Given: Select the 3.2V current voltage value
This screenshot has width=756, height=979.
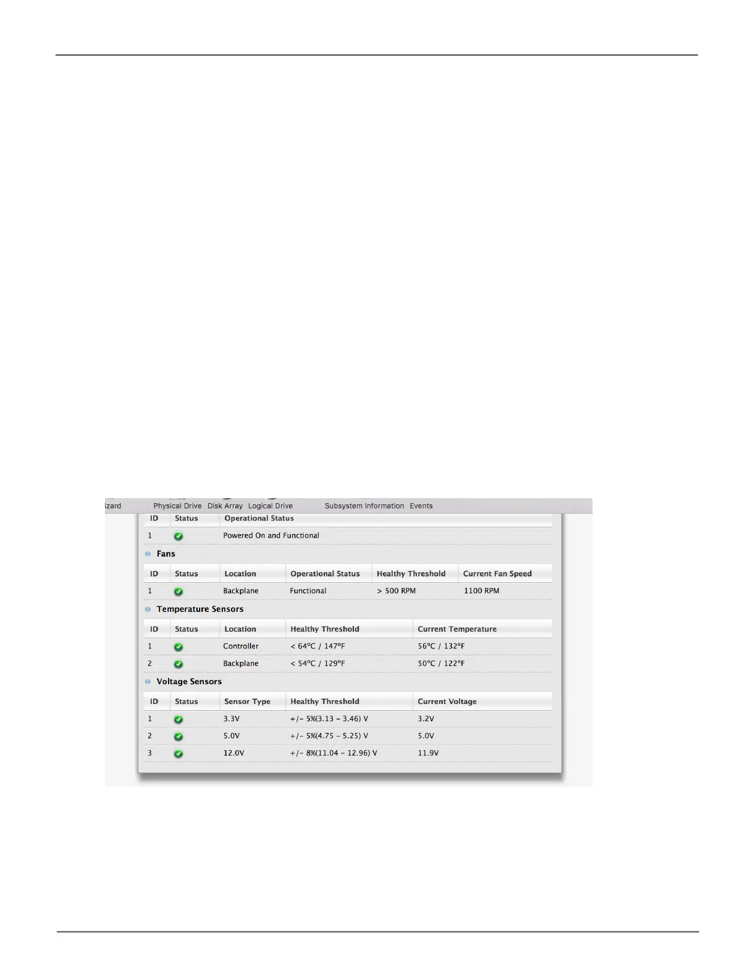Looking at the screenshot, I should tap(426, 719).
